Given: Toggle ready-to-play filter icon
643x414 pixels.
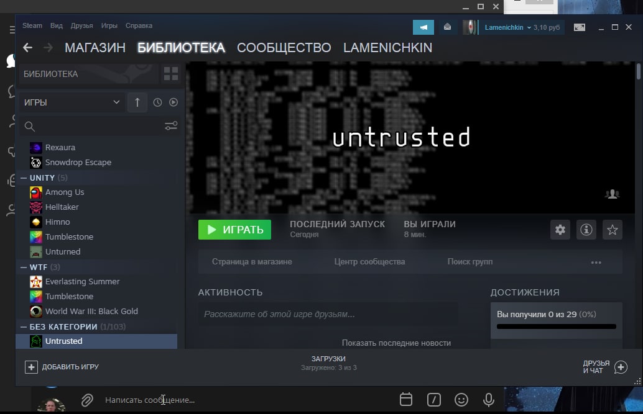Looking at the screenshot, I should coord(173,102).
